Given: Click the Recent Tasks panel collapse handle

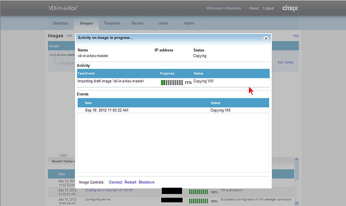Looking at the screenshot, I should click(63, 155).
